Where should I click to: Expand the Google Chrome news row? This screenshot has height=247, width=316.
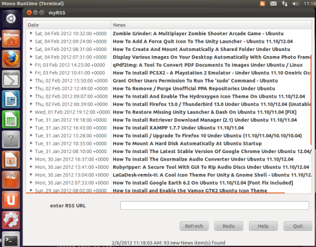pos(31,151)
